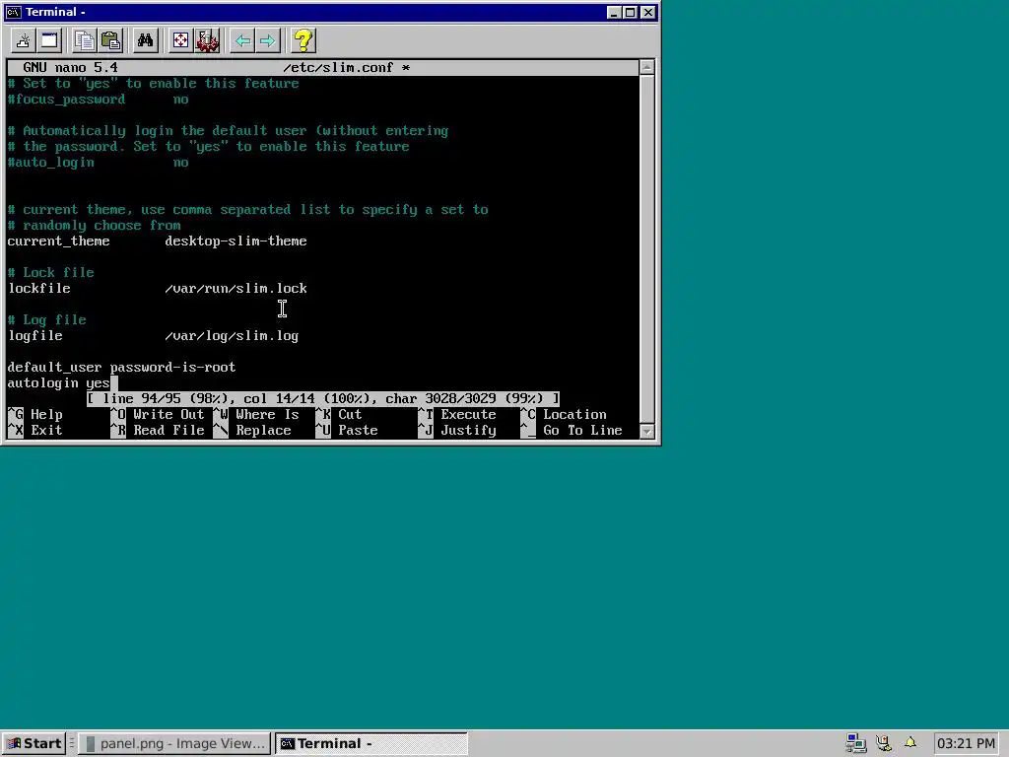Click the '# Lock file' comment
Viewport: 1009px width, 757px height.
(x=51, y=273)
